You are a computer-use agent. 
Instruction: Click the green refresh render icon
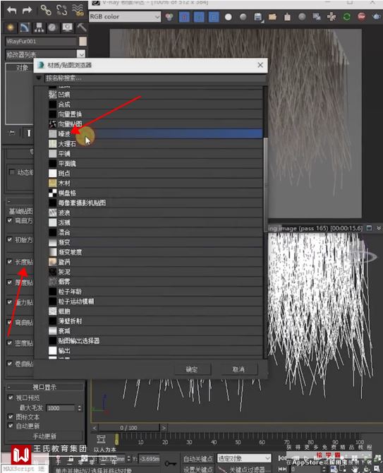click(x=346, y=17)
